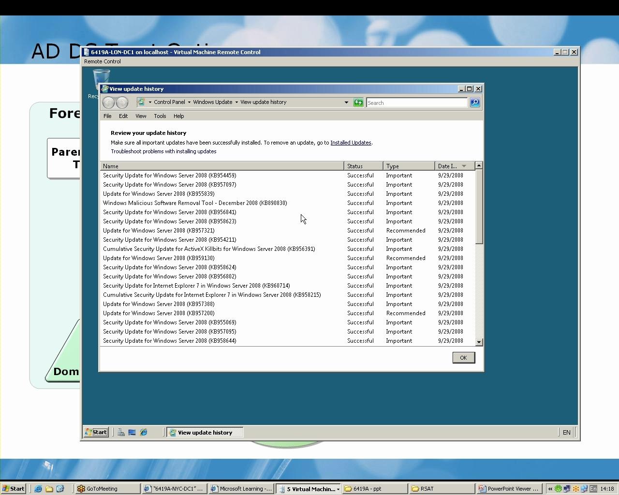Open the RSAT taskbar folder
The image size is (619, 495).
pos(442,489)
